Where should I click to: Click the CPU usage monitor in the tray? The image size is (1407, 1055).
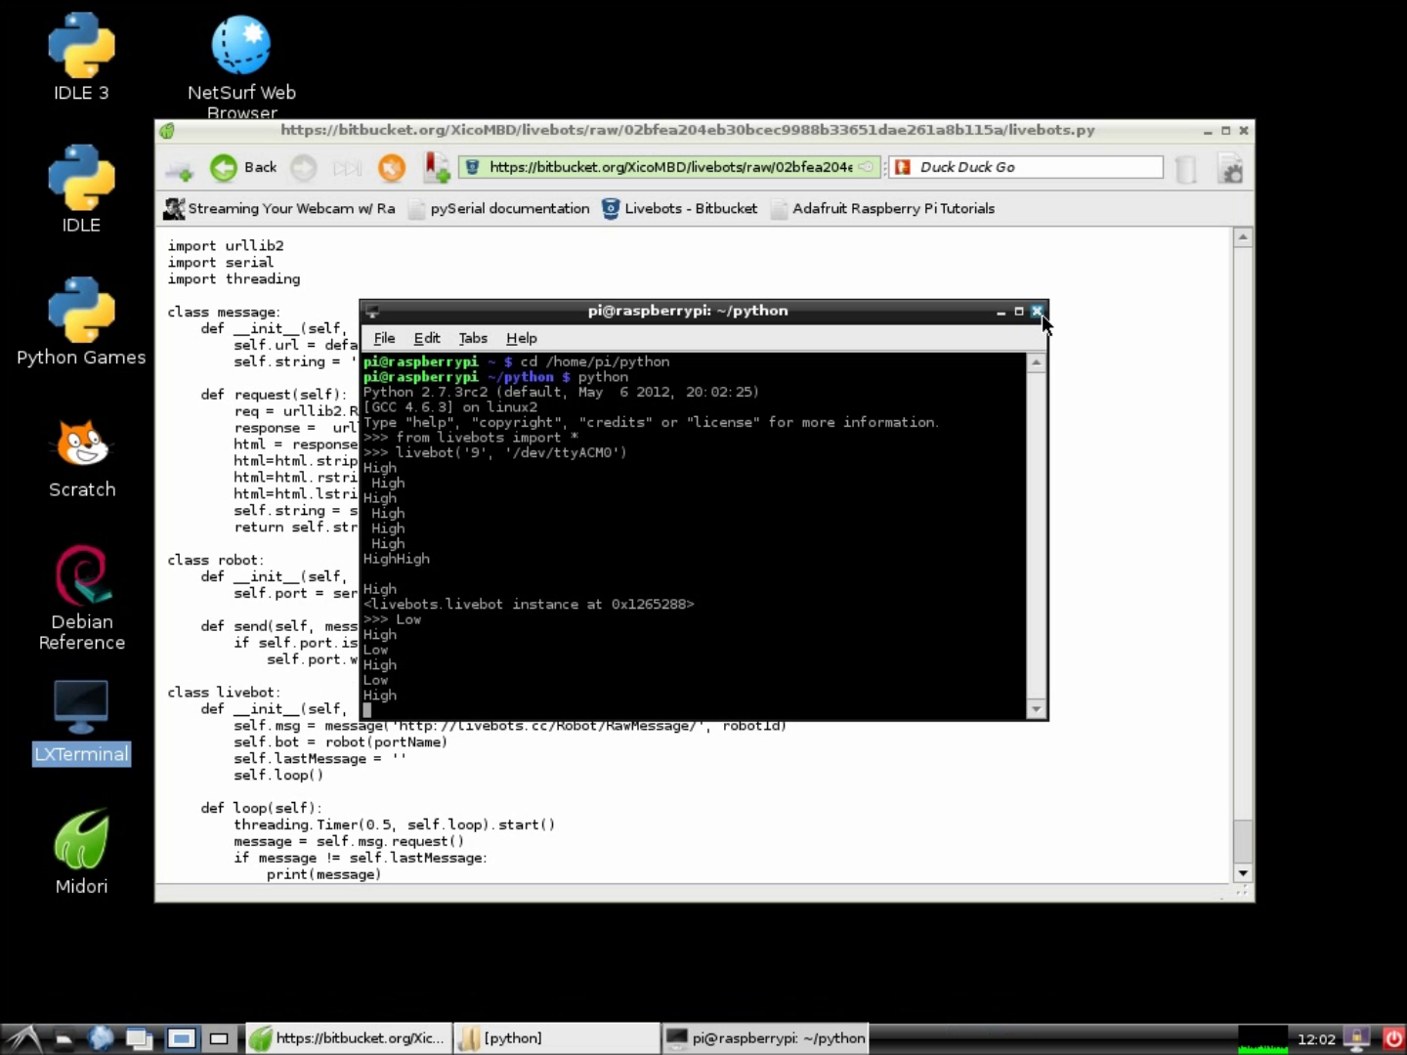1262,1038
